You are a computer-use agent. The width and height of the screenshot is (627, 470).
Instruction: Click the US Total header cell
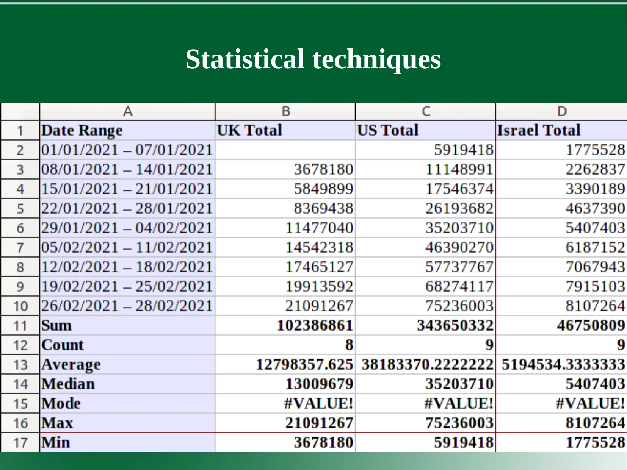[425, 131]
